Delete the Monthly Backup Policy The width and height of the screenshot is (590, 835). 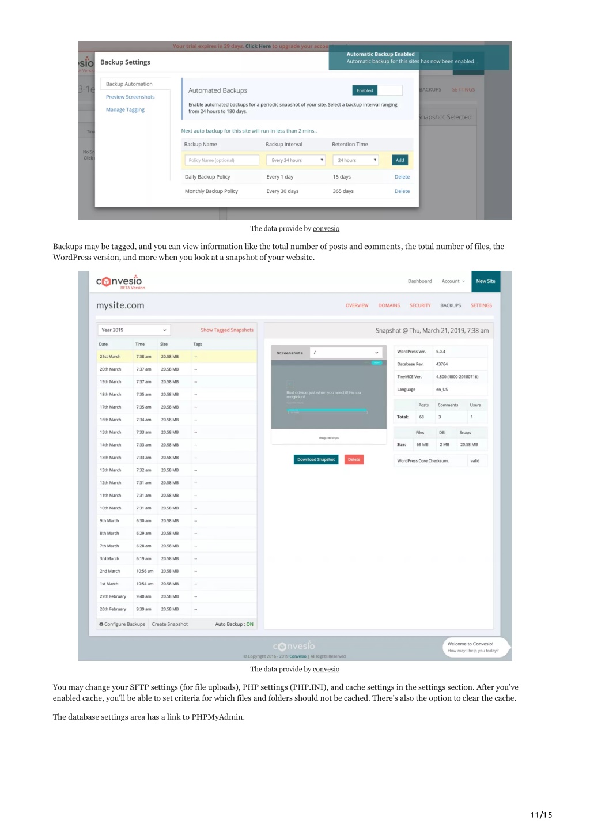pos(402,191)
